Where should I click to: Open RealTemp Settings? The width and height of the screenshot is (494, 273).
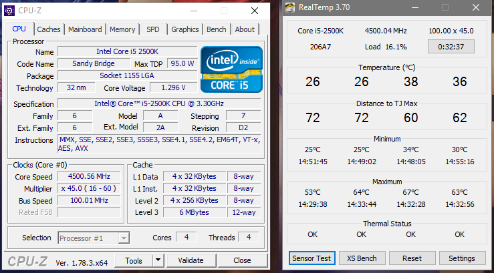pos(462,258)
